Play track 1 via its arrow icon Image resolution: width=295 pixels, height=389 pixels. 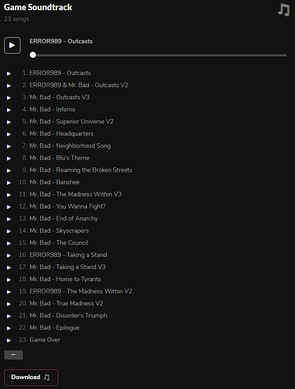point(9,74)
